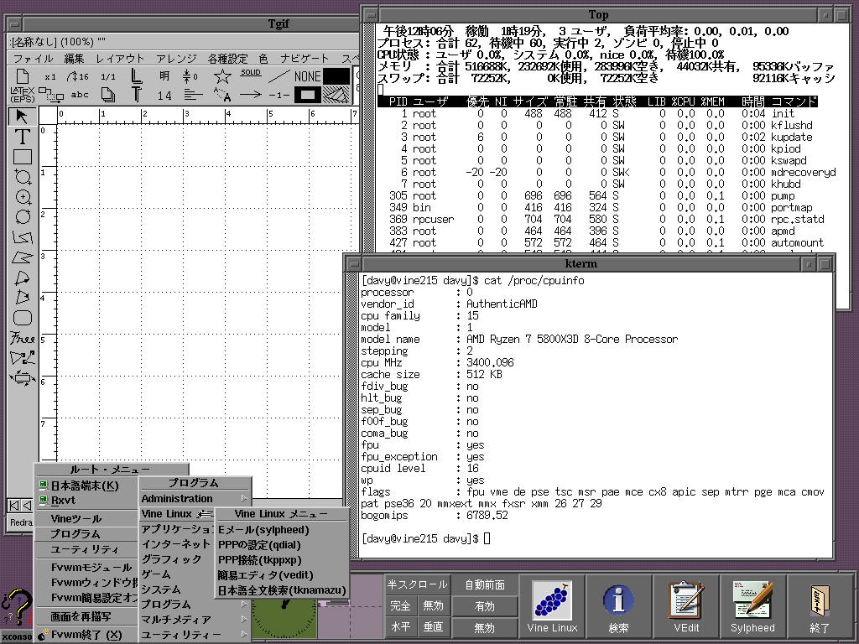Click the new blank page icon in Tgif
The width and height of the screenshot is (859, 644).
pyautogui.click(x=22, y=76)
